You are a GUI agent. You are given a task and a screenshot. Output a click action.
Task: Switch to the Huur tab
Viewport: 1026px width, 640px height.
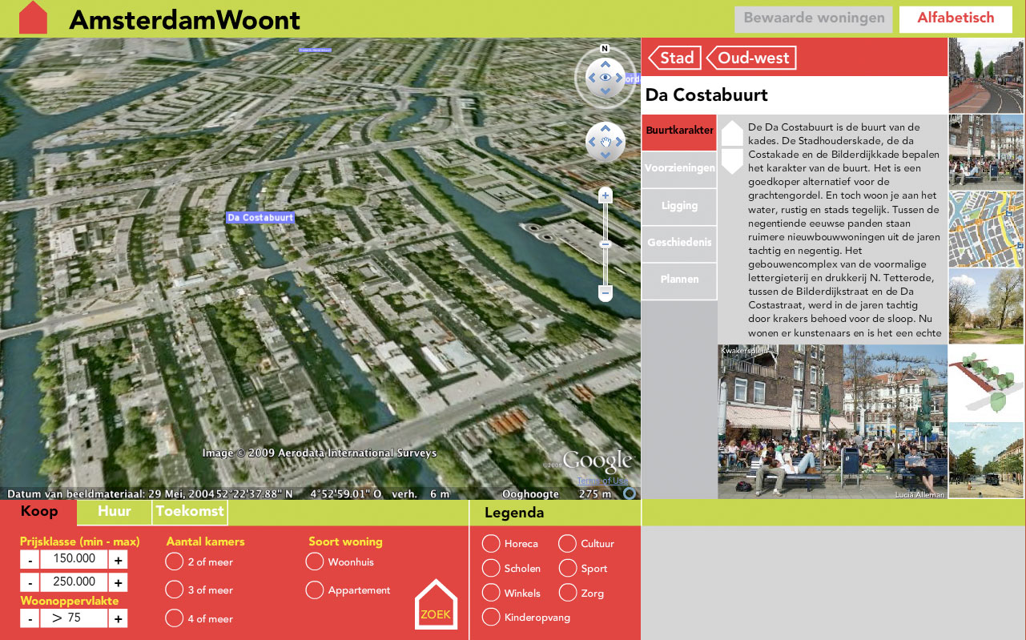[x=115, y=512]
